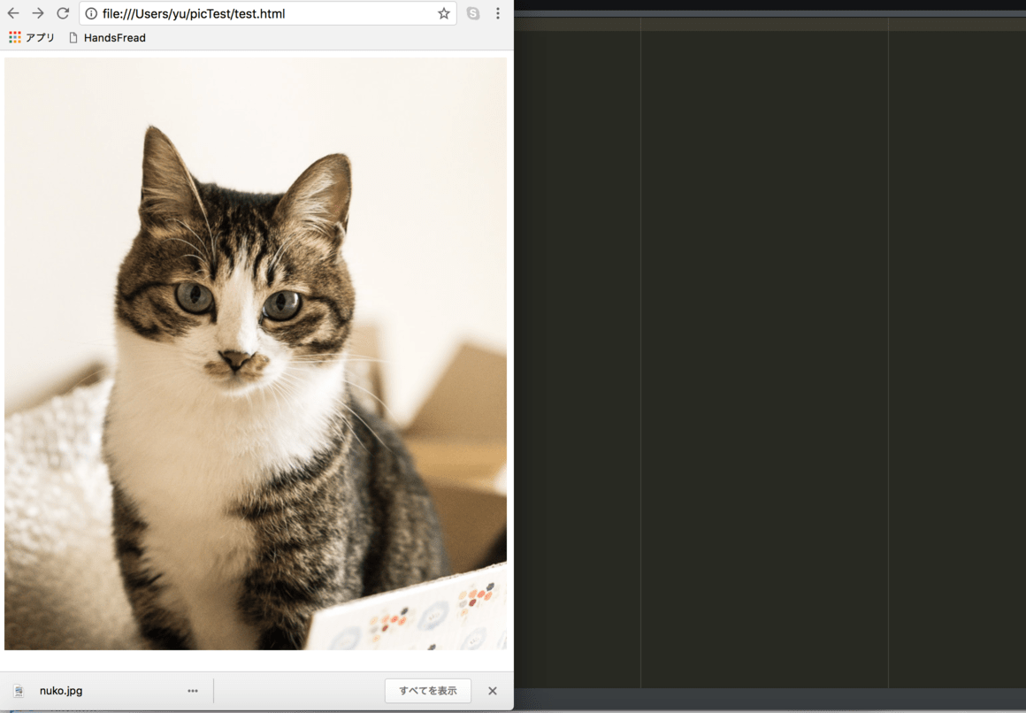Reload the test.html page

click(63, 13)
